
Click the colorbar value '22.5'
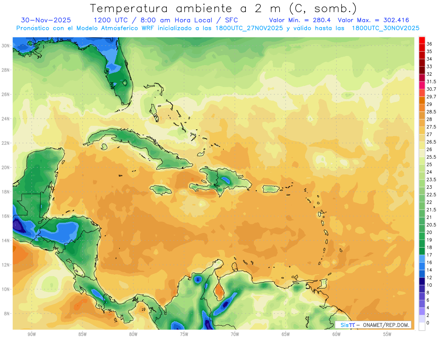pyautogui.click(x=431, y=195)
